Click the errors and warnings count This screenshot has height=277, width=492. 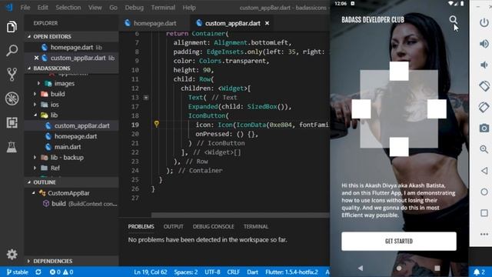coord(61,272)
